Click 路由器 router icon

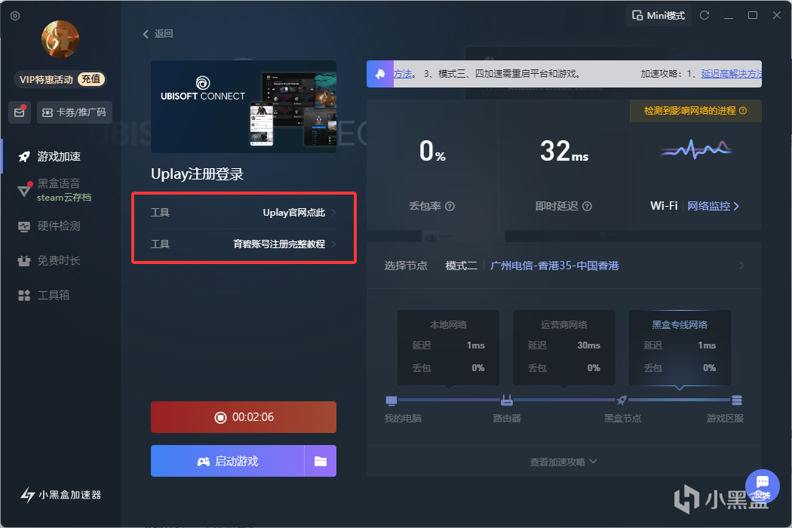[x=507, y=401]
